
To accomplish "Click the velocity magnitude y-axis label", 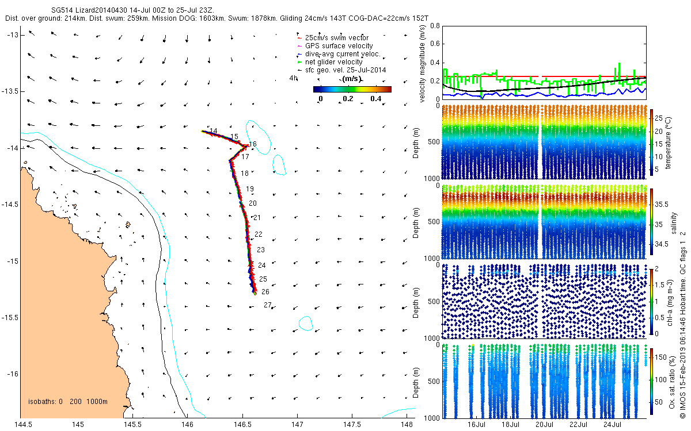I will tap(423, 63).
